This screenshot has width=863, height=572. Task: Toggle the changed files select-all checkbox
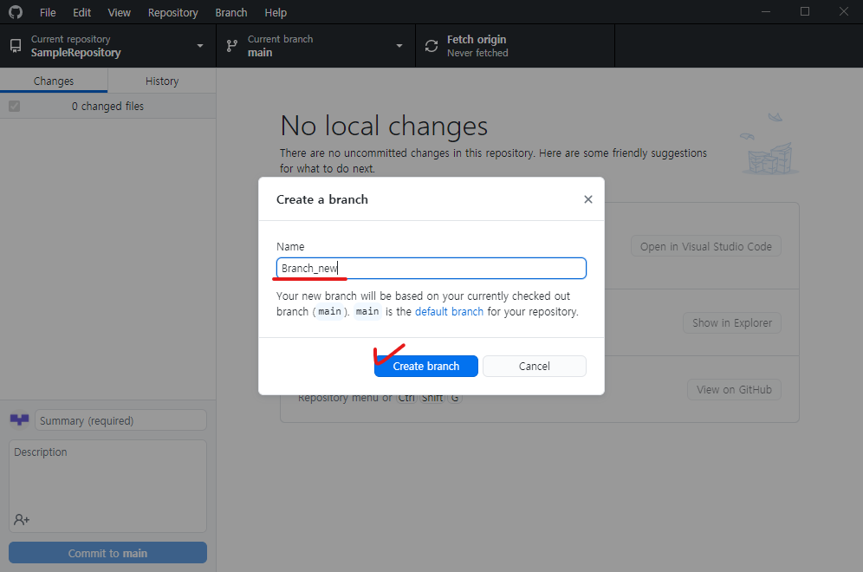pyautogui.click(x=15, y=107)
